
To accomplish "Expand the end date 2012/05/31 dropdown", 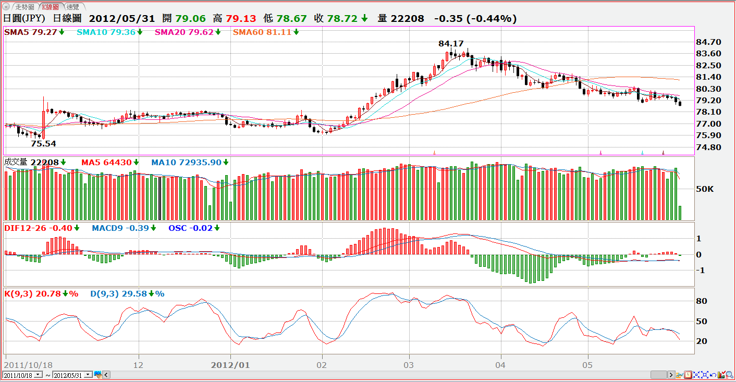I will [88, 375].
